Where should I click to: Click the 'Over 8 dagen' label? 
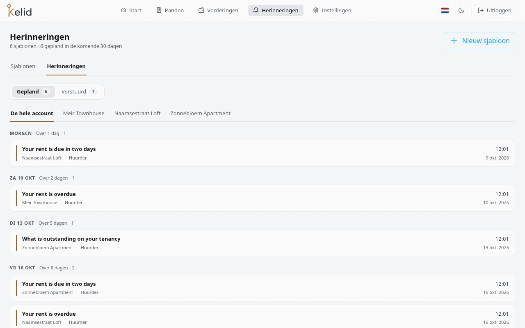[x=54, y=268]
